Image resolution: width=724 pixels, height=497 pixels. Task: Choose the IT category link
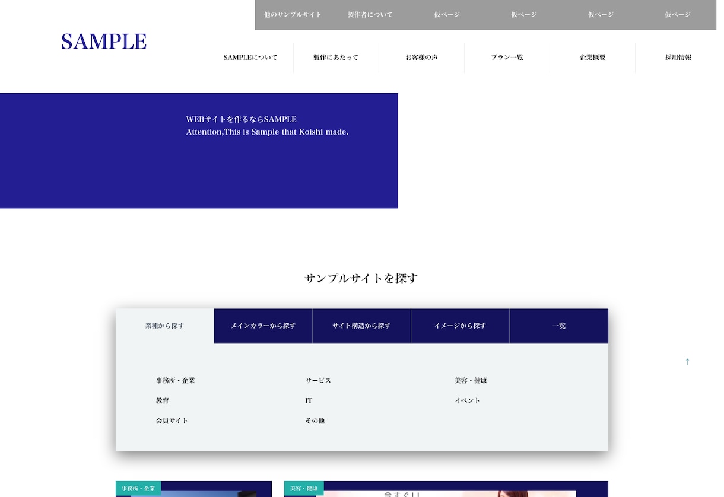pyautogui.click(x=309, y=400)
